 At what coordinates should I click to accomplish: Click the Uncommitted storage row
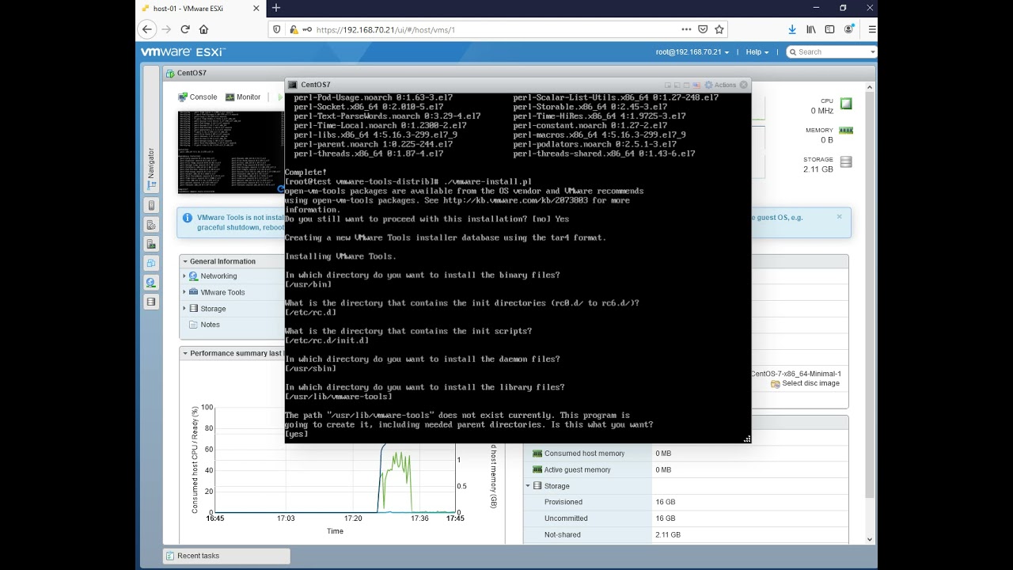685,519
